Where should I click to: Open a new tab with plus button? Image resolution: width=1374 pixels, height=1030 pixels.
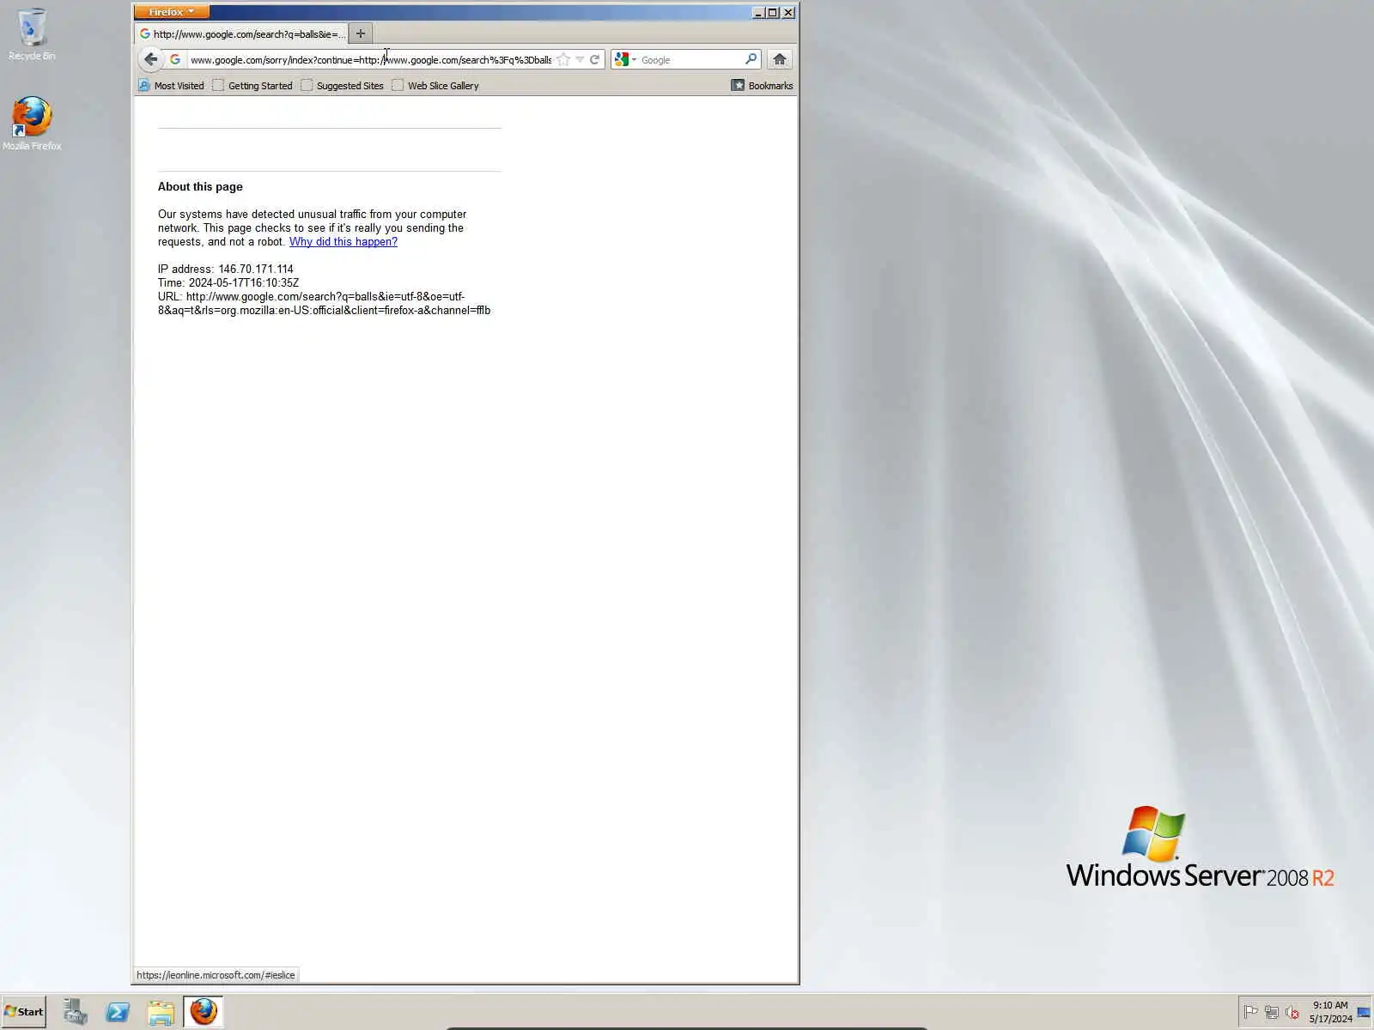pyautogui.click(x=361, y=34)
